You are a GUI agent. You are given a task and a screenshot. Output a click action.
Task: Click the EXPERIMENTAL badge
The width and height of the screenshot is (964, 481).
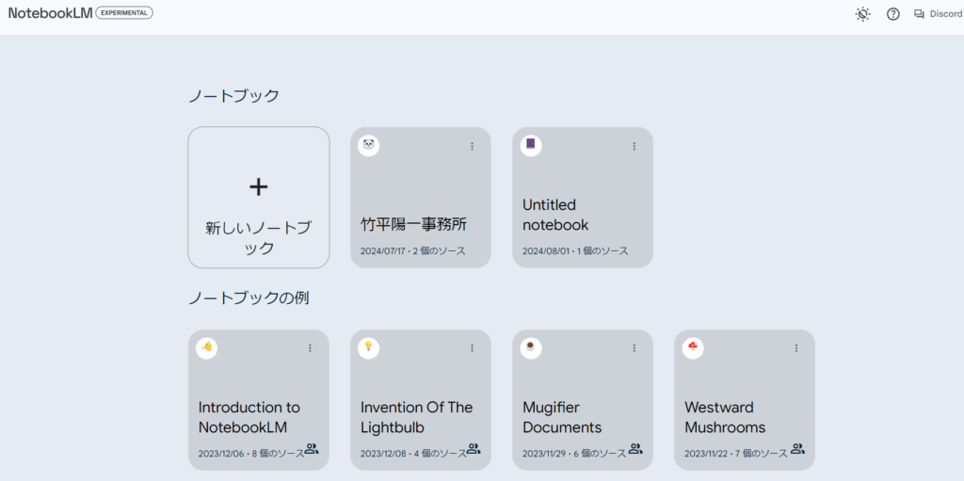coord(125,12)
